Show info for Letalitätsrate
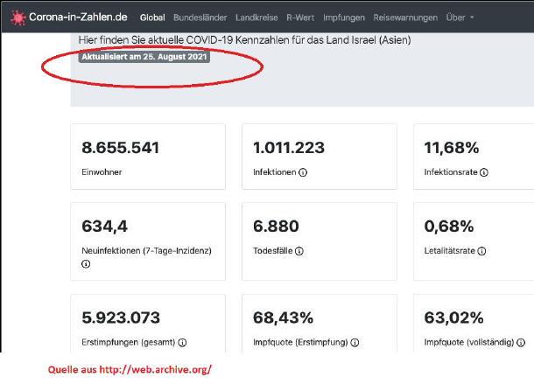 click(x=474, y=251)
